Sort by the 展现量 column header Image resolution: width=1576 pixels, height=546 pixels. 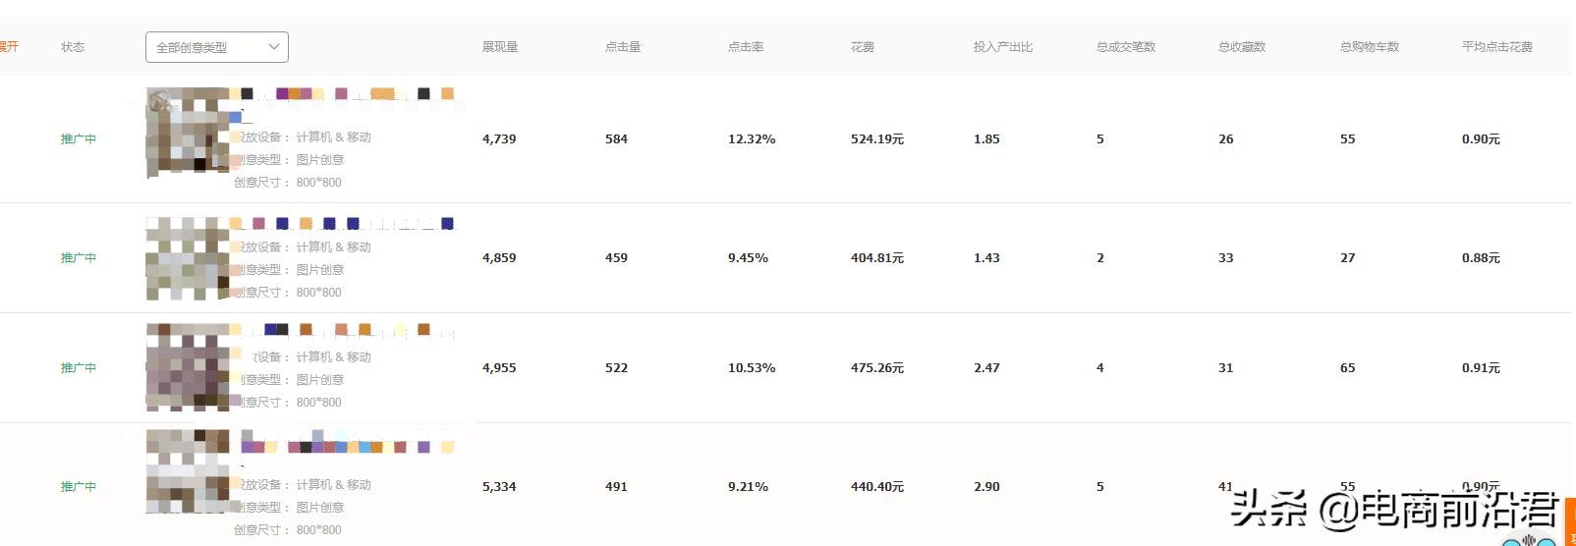click(x=499, y=47)
